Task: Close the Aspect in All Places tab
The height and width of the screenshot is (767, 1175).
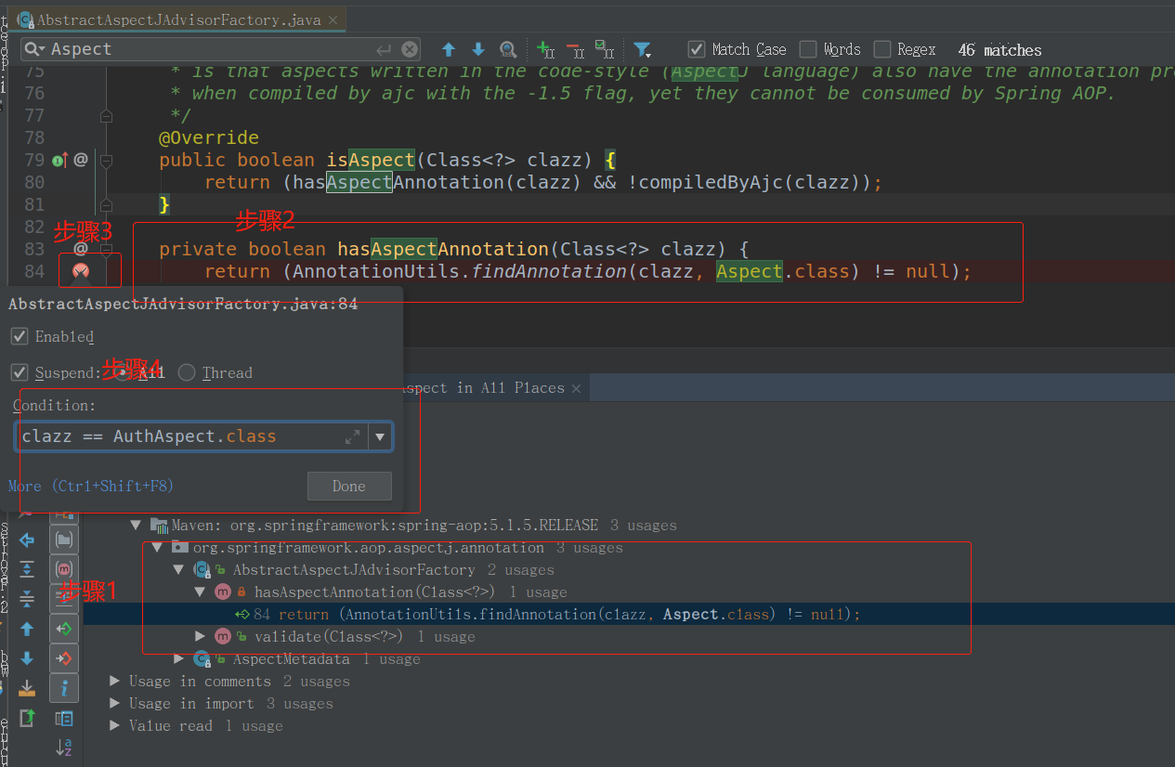Action: [x=576, y=388]
